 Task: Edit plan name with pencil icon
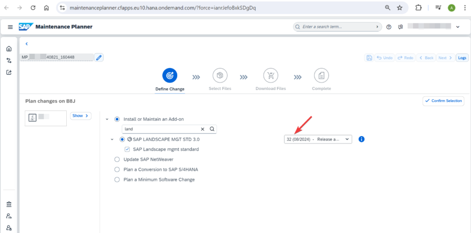tap(99, 57)
